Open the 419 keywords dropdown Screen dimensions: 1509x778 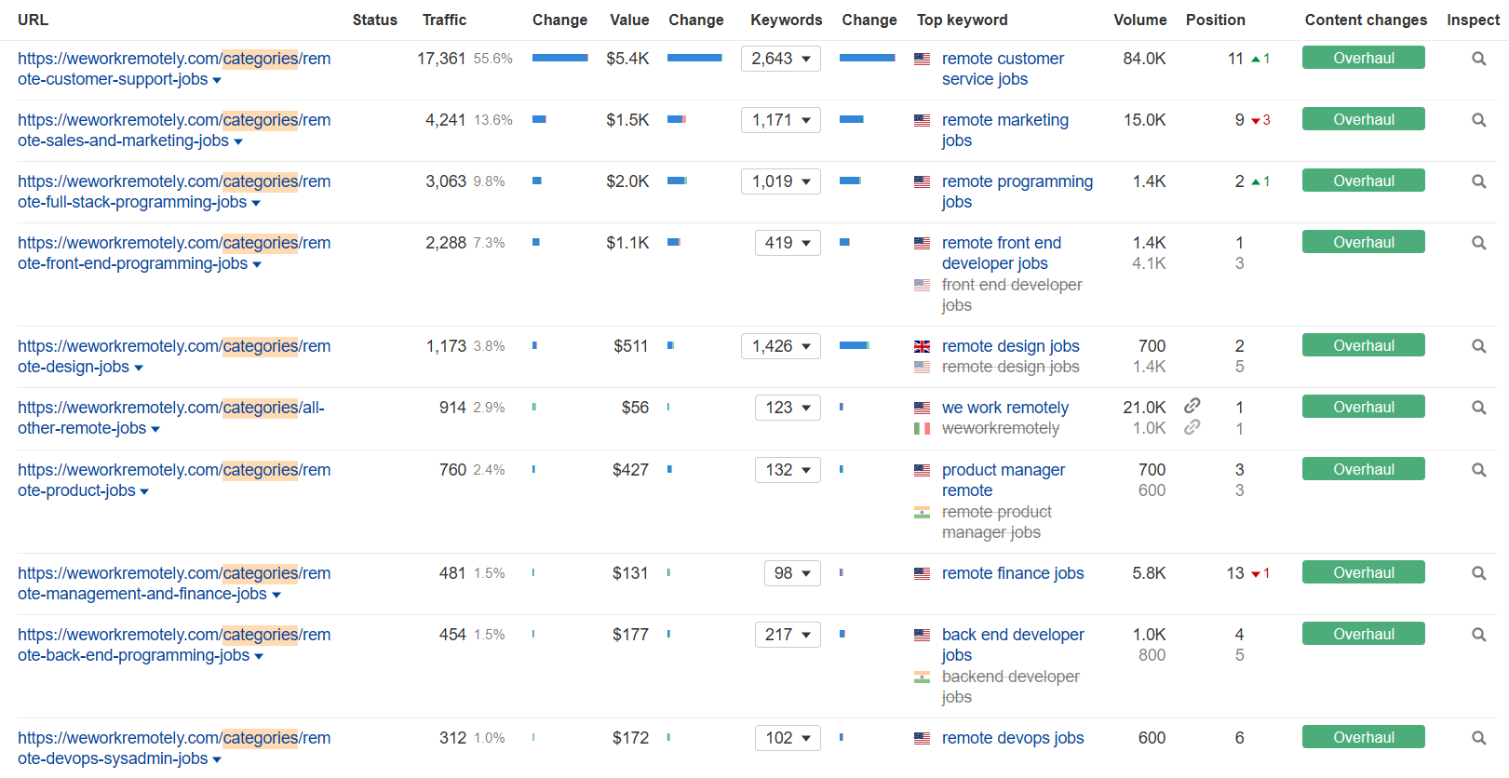point(788,243)
